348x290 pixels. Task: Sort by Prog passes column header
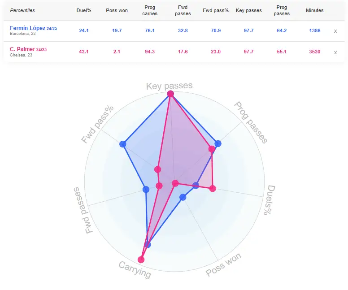pyautogui.click(x=282, y=10)
